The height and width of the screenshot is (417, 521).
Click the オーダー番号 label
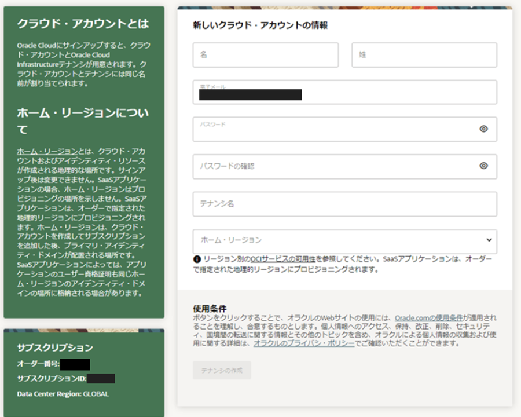[38, 364]
